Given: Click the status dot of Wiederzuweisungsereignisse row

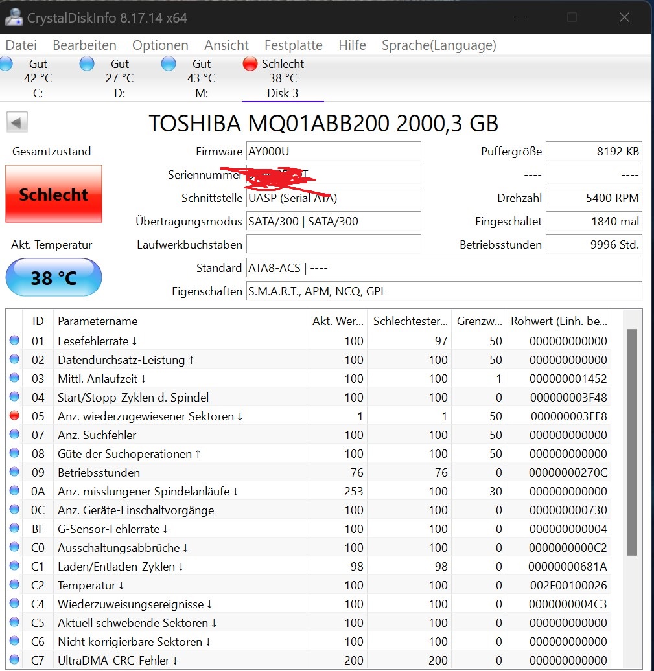Looking at the screenshot, I should point(14,604).
